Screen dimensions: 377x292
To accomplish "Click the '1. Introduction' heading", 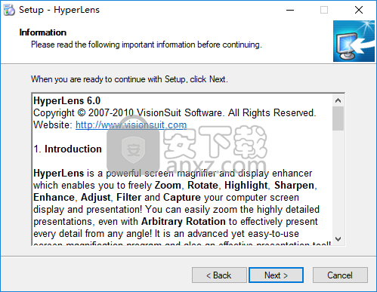I will click(x=67, y=149).
